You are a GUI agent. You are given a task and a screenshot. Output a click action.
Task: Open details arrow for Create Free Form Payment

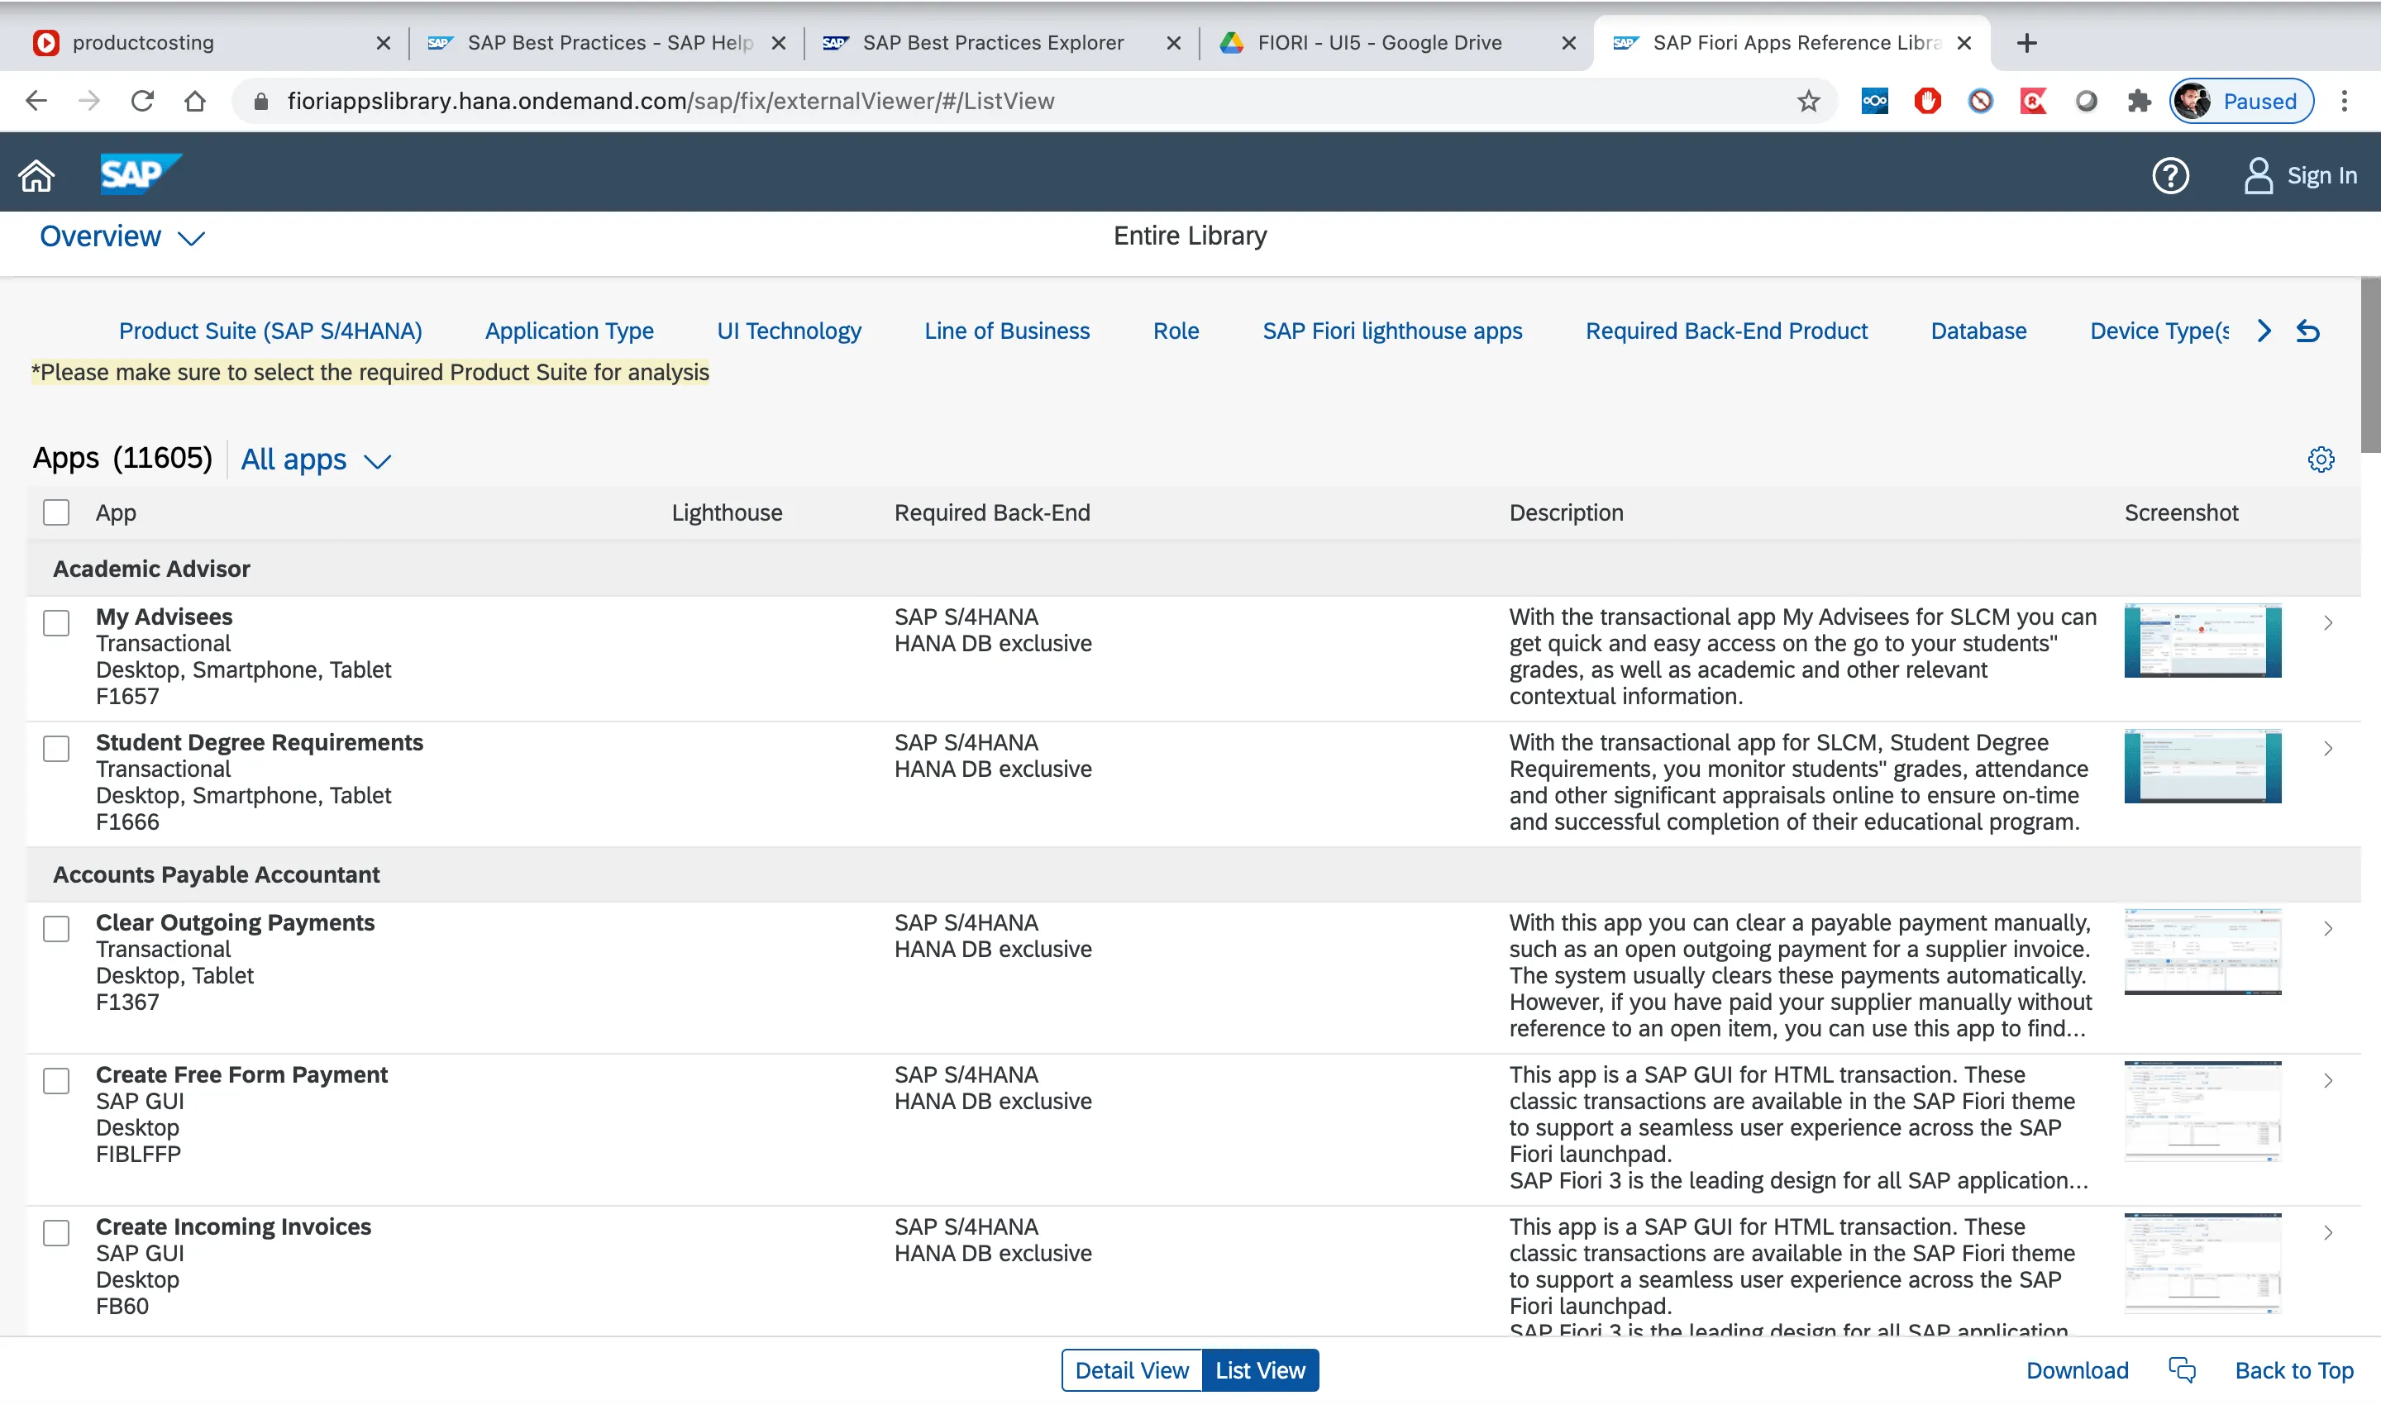pos(2327,1080)
